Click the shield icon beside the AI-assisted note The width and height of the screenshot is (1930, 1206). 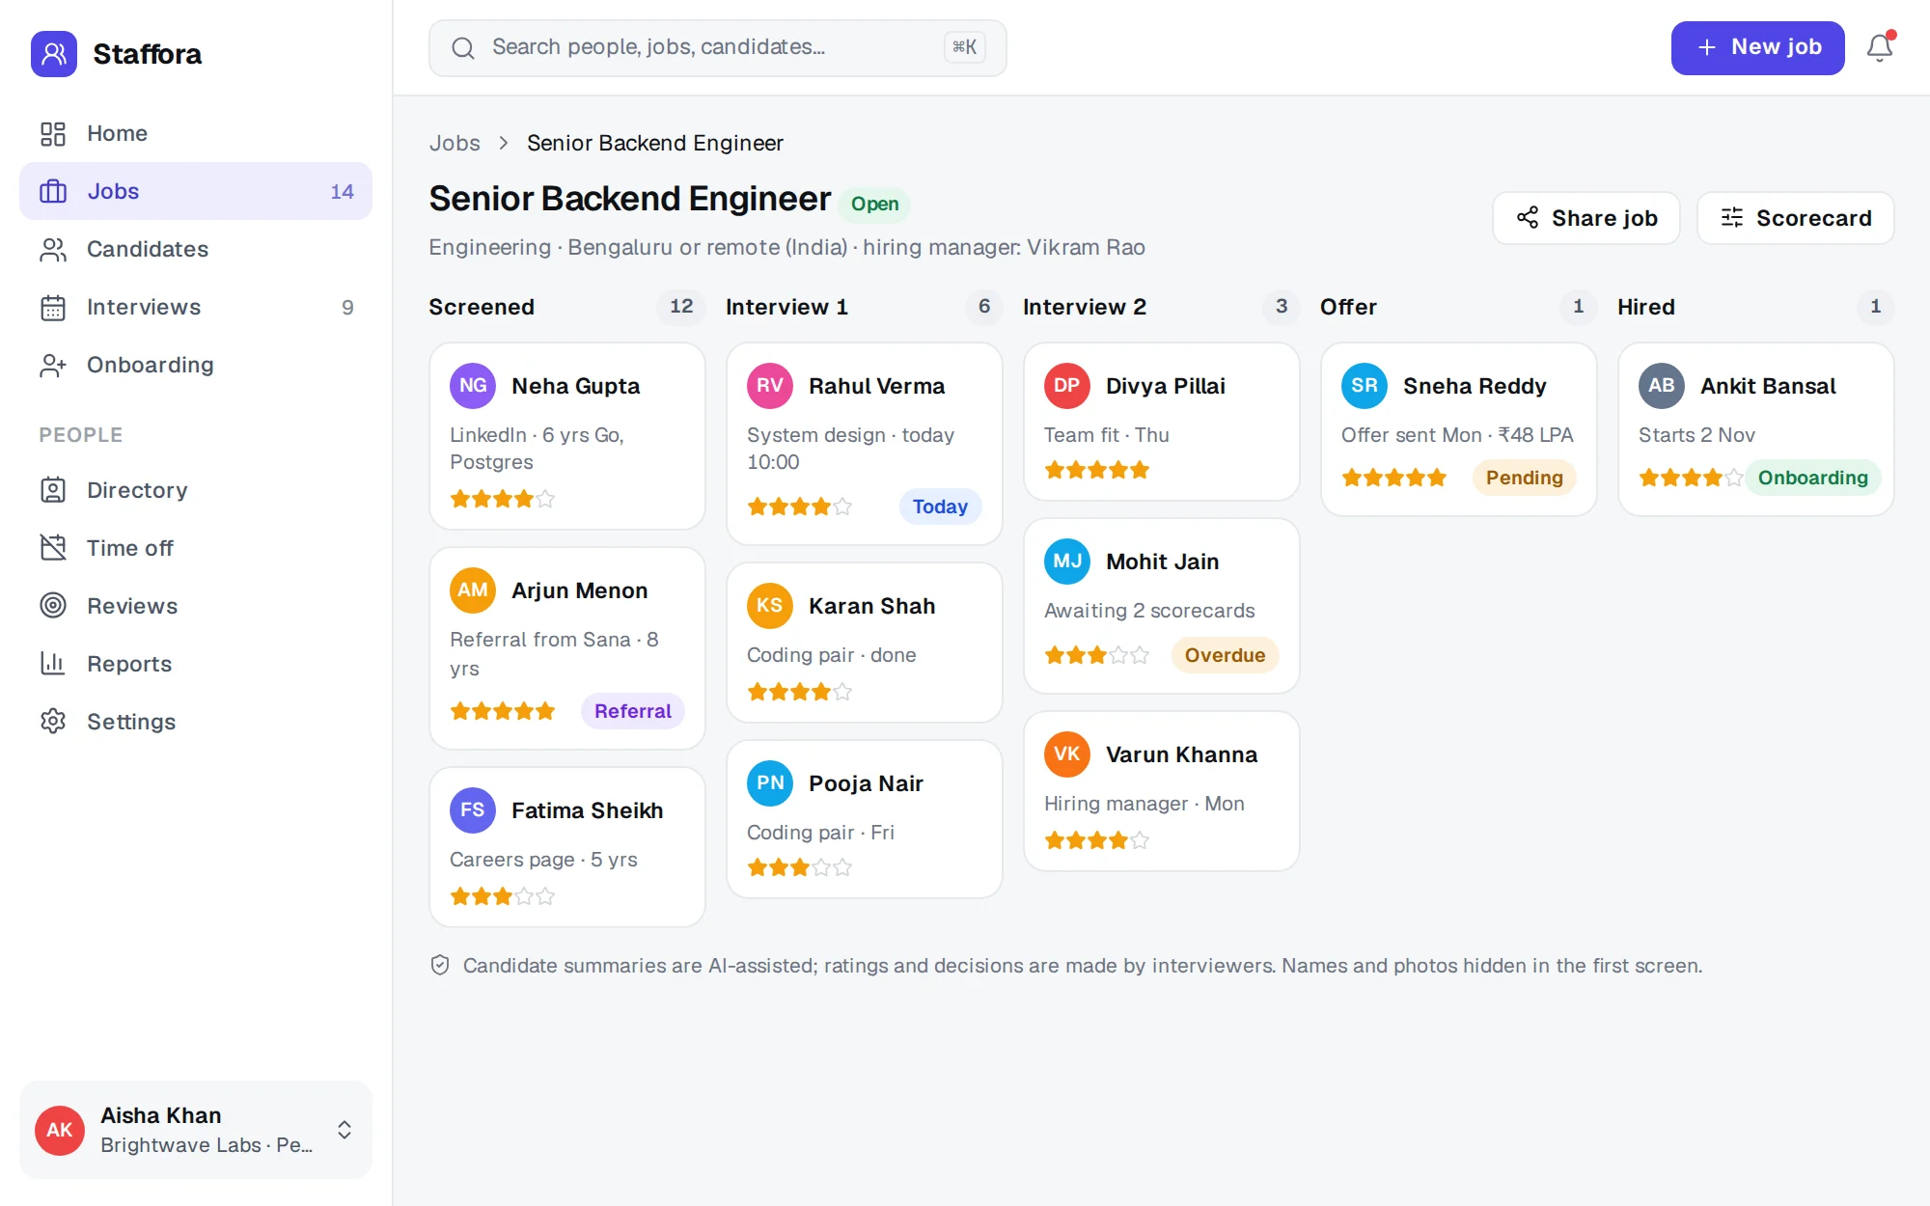[x=440, y=966]
